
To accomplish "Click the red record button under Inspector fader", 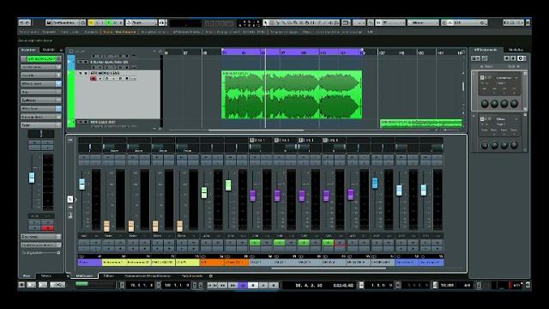I will [47, 228].
